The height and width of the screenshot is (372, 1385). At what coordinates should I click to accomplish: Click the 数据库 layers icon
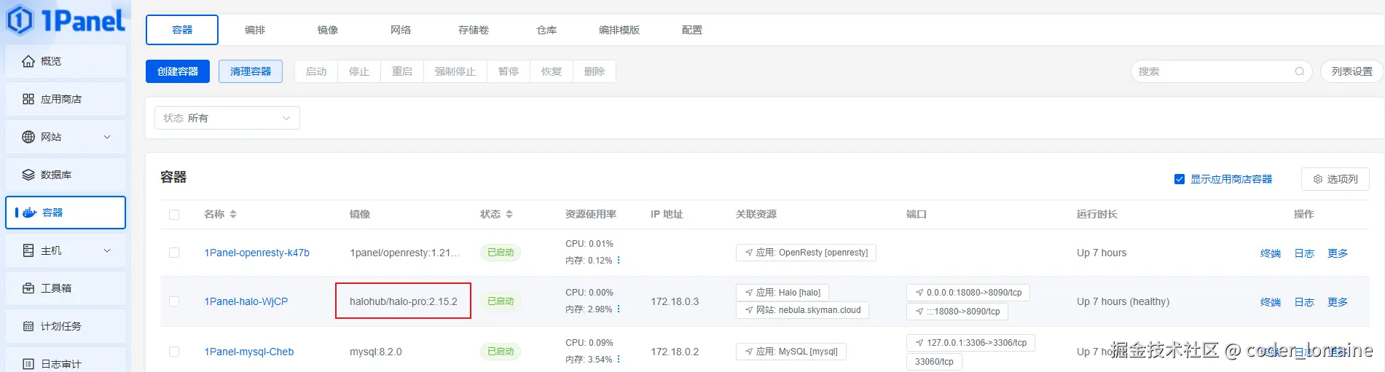click(x=28, y=175)
